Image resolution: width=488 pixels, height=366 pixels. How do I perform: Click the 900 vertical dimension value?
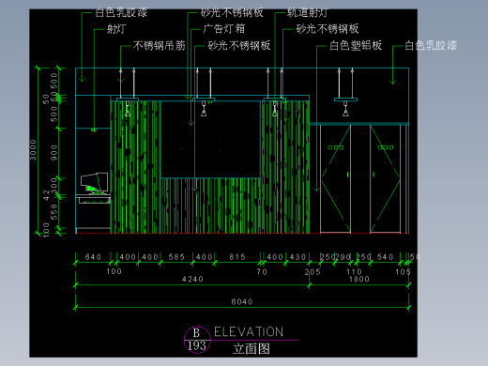tap(54, 153)
